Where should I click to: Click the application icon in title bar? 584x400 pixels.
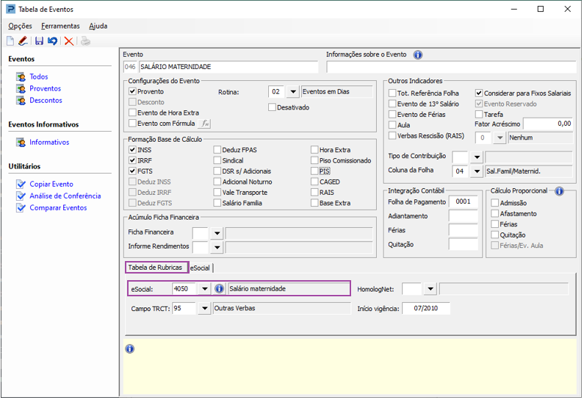[11, 9]
